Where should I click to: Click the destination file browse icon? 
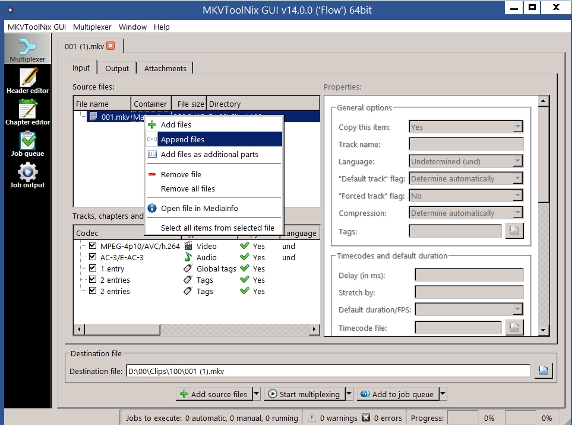click(543, 370)
